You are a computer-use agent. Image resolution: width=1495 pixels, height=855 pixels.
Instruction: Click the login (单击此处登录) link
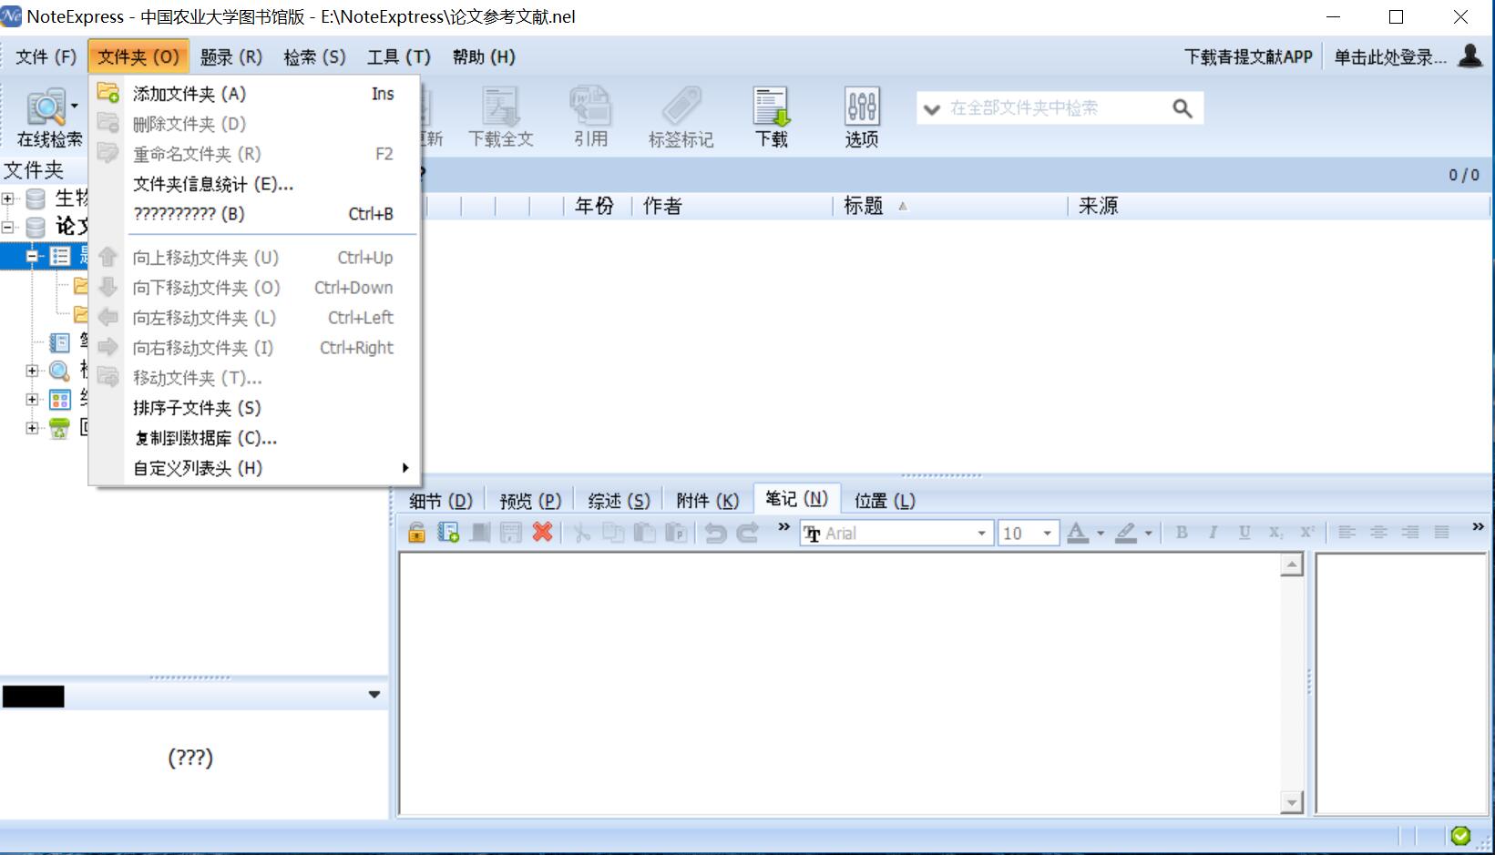pos(1390,56)
